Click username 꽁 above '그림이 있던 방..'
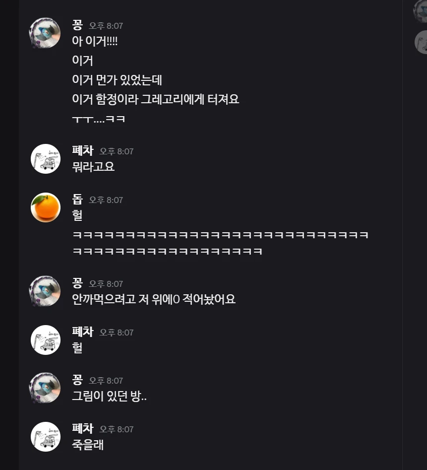Viewport: 427px width, 470px height. [x=77, y=380]
